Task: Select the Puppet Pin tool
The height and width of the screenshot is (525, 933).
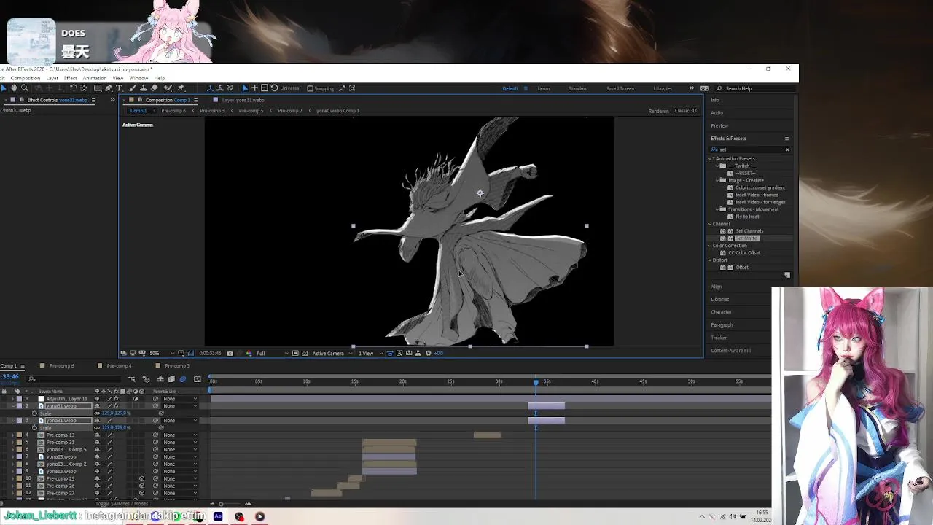Action: click(181, 88)
